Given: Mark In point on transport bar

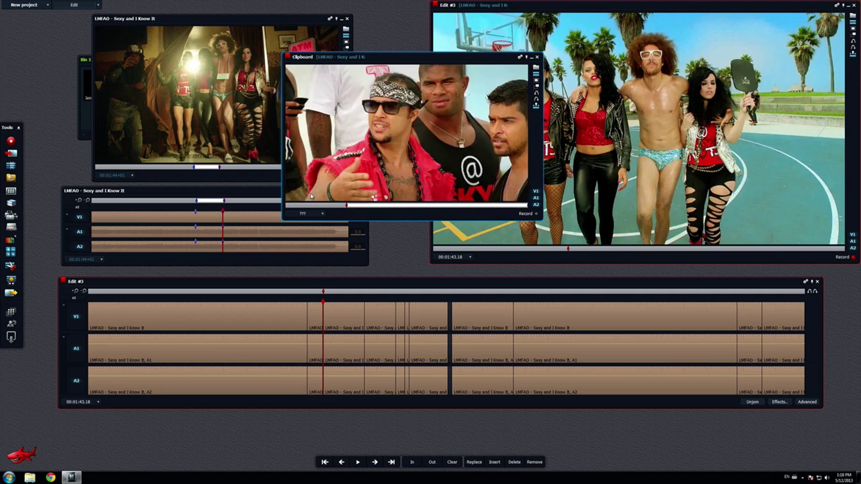Looking at the screenshot, I should pos(412,462).
